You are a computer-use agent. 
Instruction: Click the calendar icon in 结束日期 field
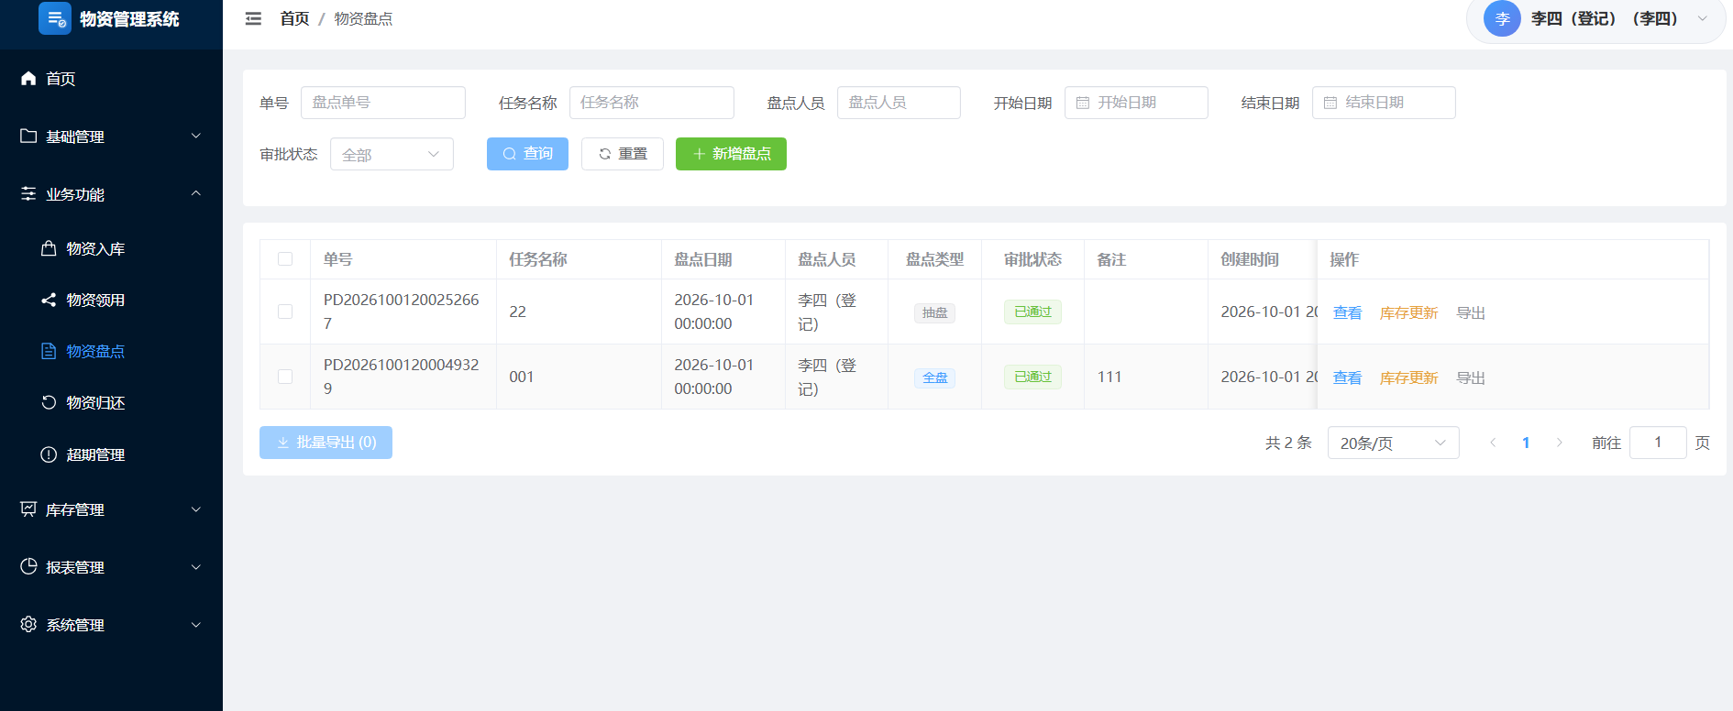[1330, 103]
